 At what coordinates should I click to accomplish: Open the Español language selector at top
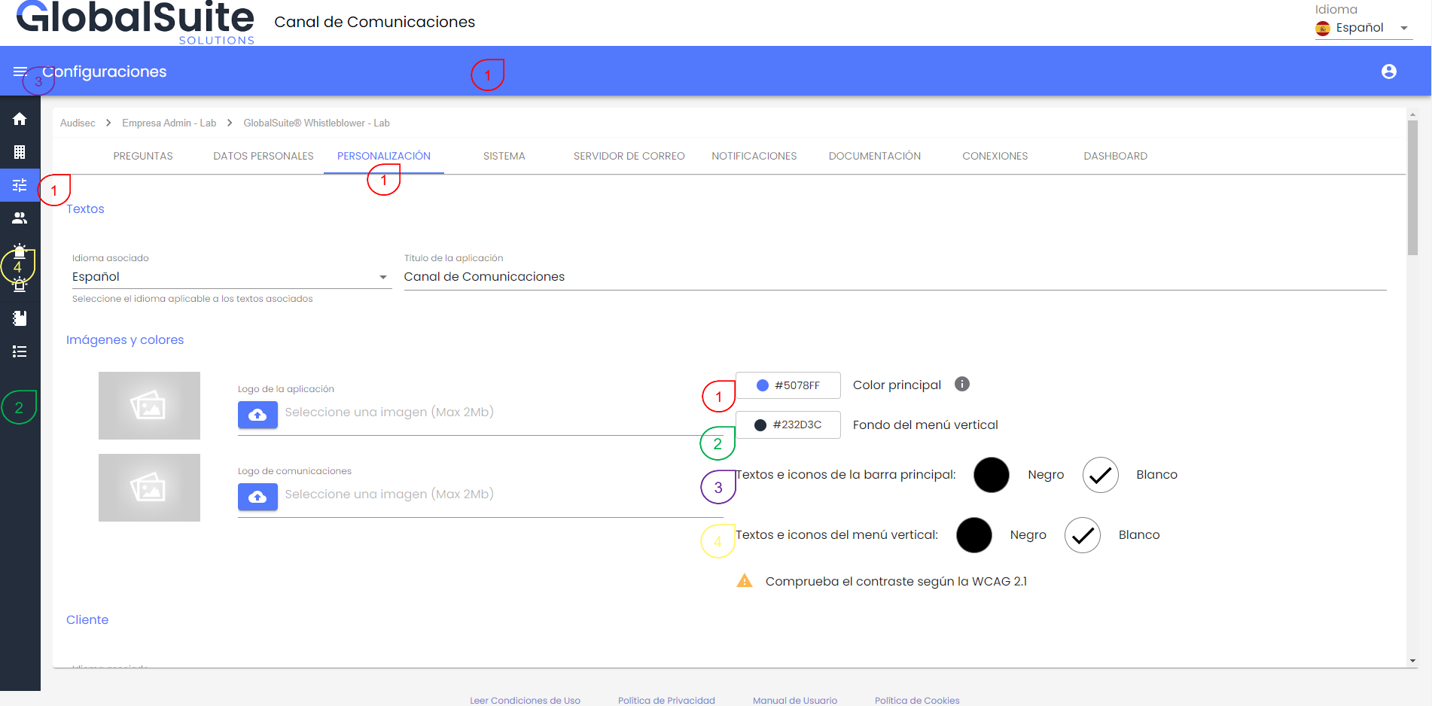click(x=1363, y=28)
